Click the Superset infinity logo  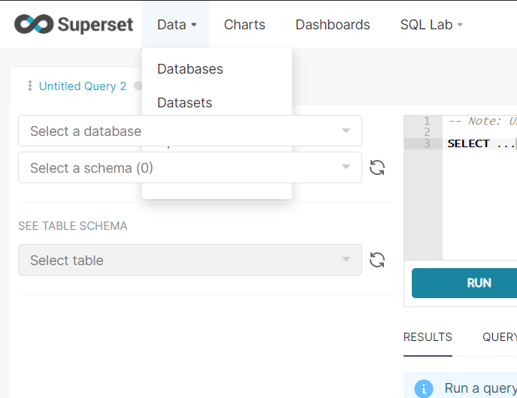coord(34,24)
